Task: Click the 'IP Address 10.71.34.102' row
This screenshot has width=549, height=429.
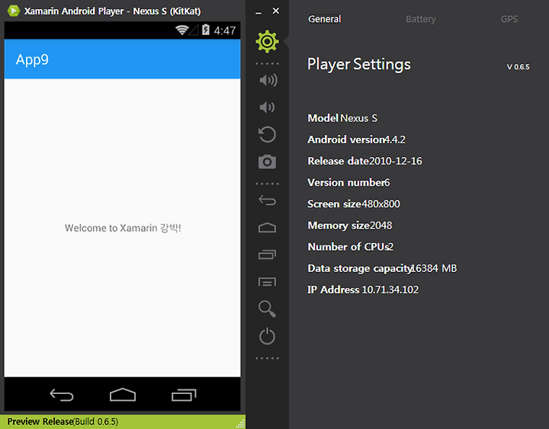Action: [x=363, y=290]
